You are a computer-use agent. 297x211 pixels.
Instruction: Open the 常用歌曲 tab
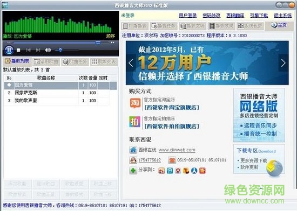pyautogui.click(x=46, y=62)
